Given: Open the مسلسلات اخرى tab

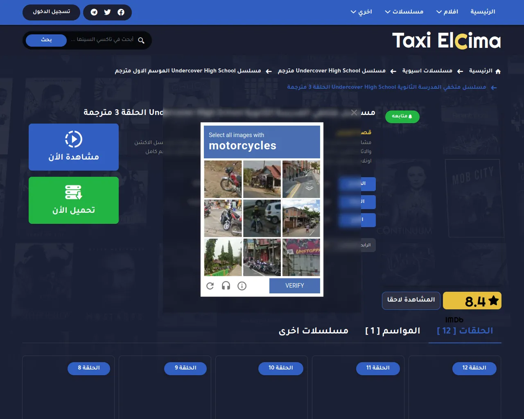Looking at the screenshot, I should (314, 331).
